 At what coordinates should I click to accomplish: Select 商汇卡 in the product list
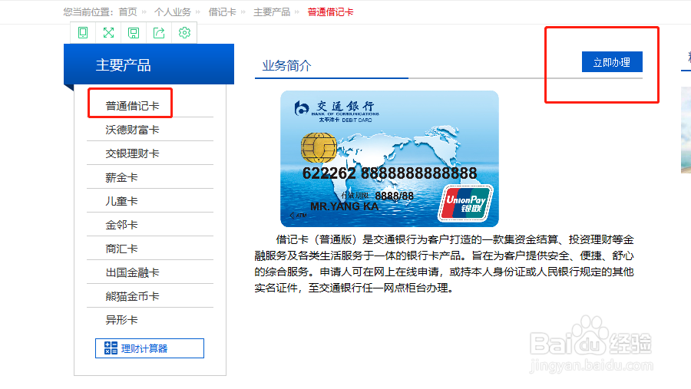pyautogui.click(x=121, y=249)
